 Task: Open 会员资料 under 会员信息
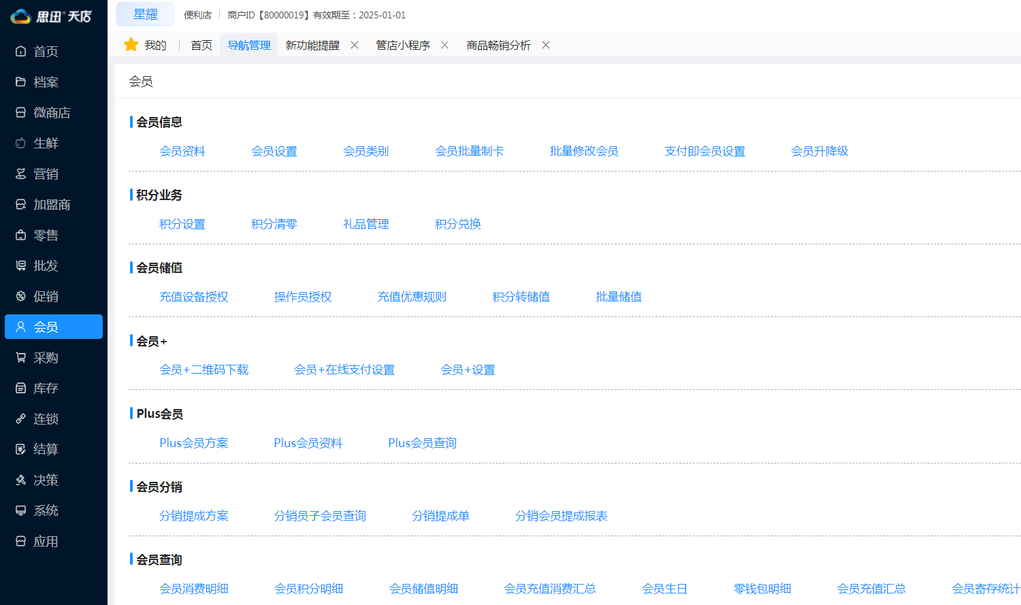pyautogui.click(x=182, y=151)
